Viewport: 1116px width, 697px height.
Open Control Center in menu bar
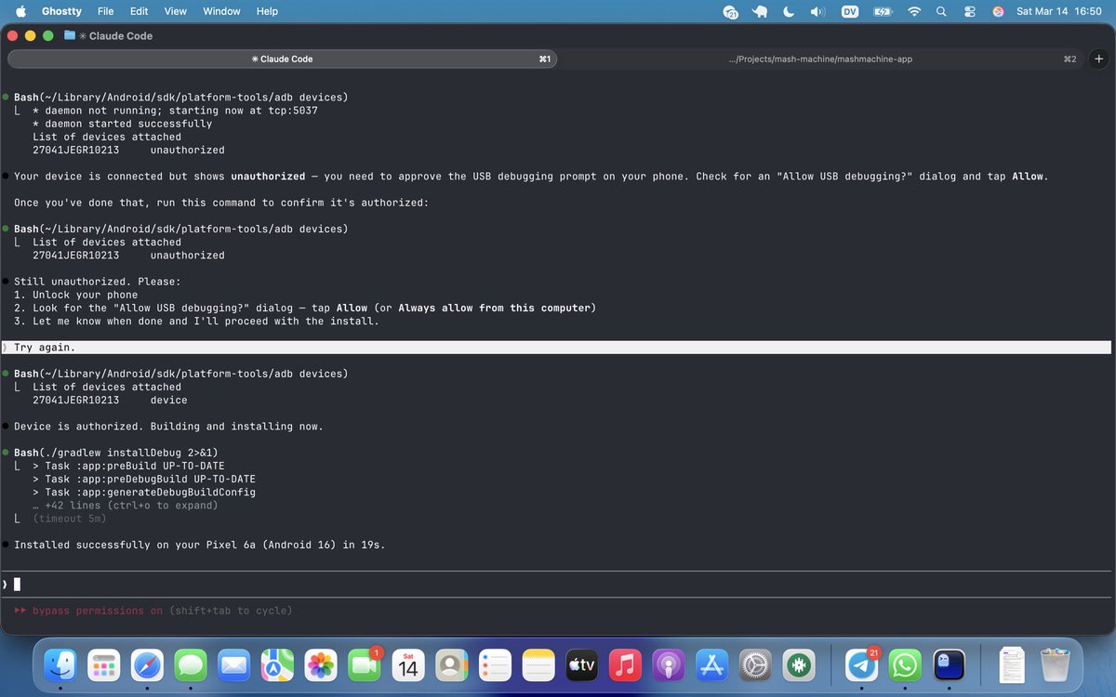coord(970,11)
